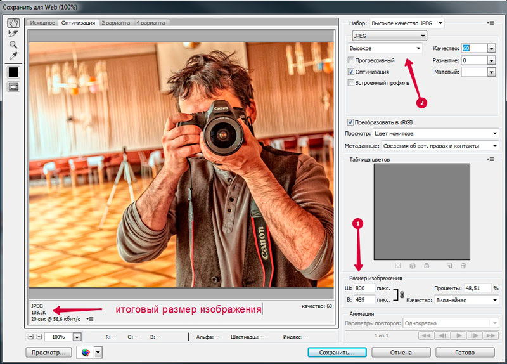Enable the Прогрессивный checkbox

pyautogui.click(x=351, y=60)
